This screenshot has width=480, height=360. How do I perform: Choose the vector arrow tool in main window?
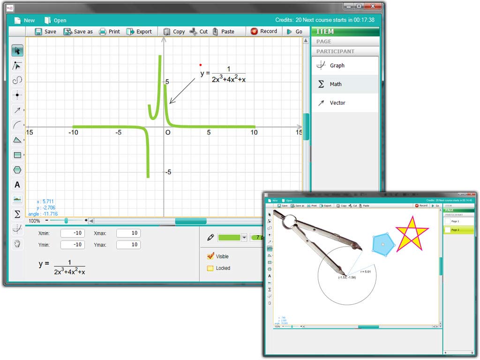click(17, 110)
